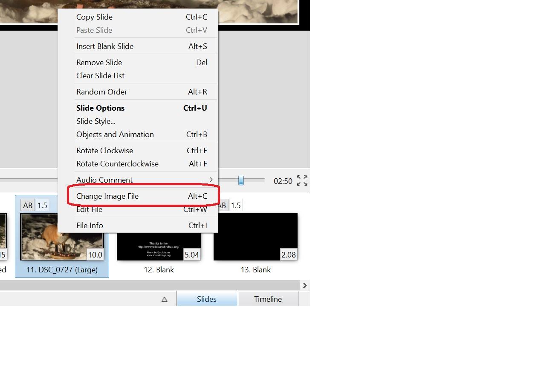Click the AB transition icon on slide 11
Screen dimensions: 541x389
click(28, 205)
